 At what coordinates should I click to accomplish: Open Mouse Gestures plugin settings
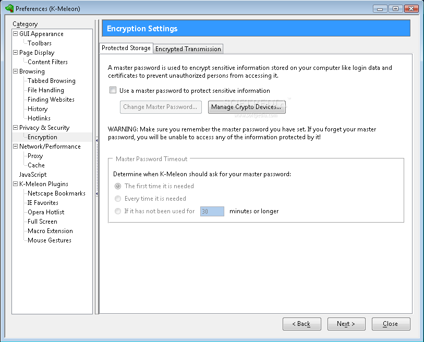(x=50, y=240)
